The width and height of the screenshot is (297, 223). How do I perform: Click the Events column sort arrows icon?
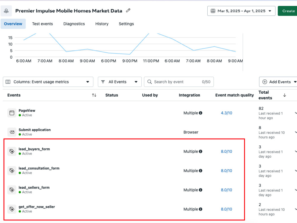94,95
